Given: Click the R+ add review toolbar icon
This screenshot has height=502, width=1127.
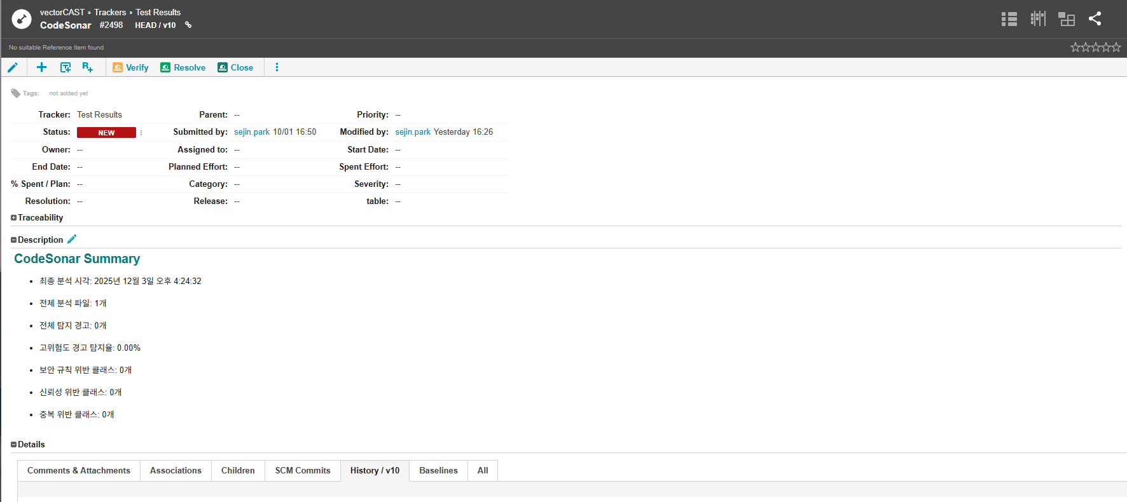Looking at the screenshot, I should point(88,67).
